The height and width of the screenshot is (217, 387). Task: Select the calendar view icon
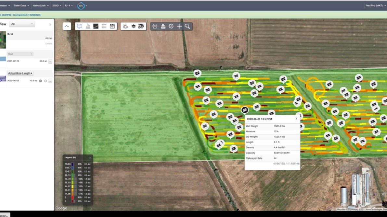pyautogui.click(x=113, y=27)
